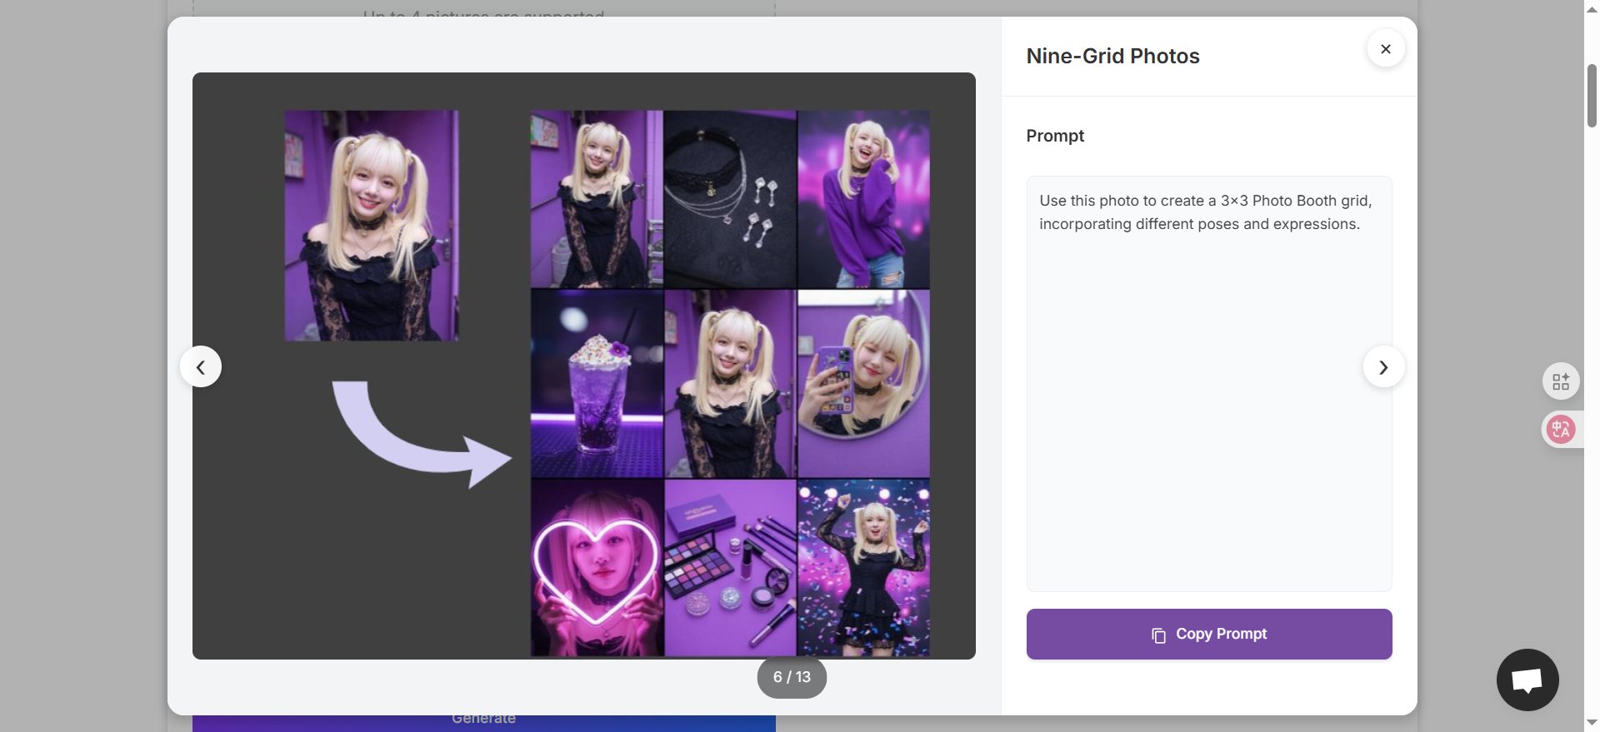Click the Copy Prompt button

click(1208, 634)
